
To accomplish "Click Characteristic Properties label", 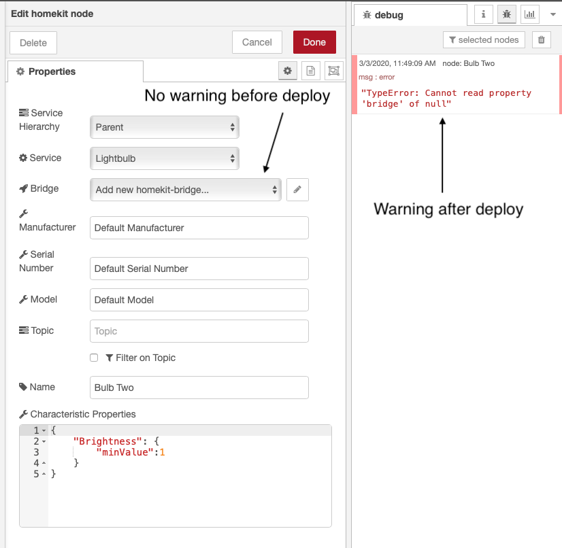I will (x=83, y=415).
